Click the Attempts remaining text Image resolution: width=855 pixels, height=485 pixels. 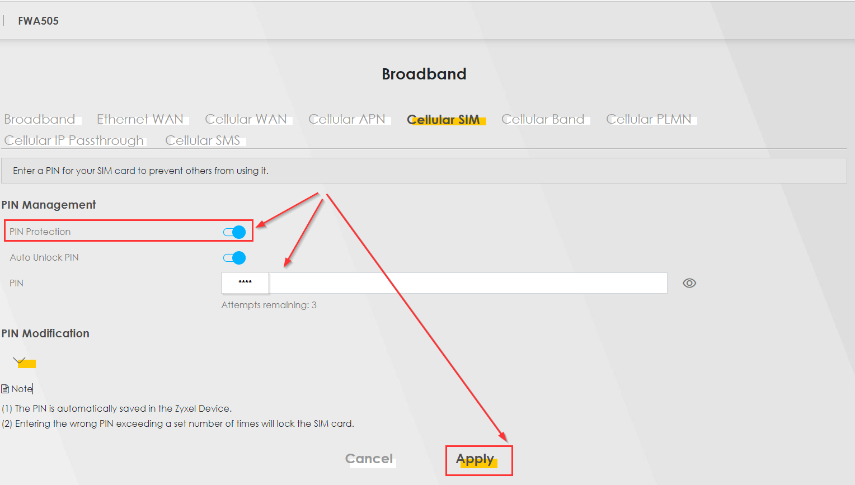[x=269, y=305]
